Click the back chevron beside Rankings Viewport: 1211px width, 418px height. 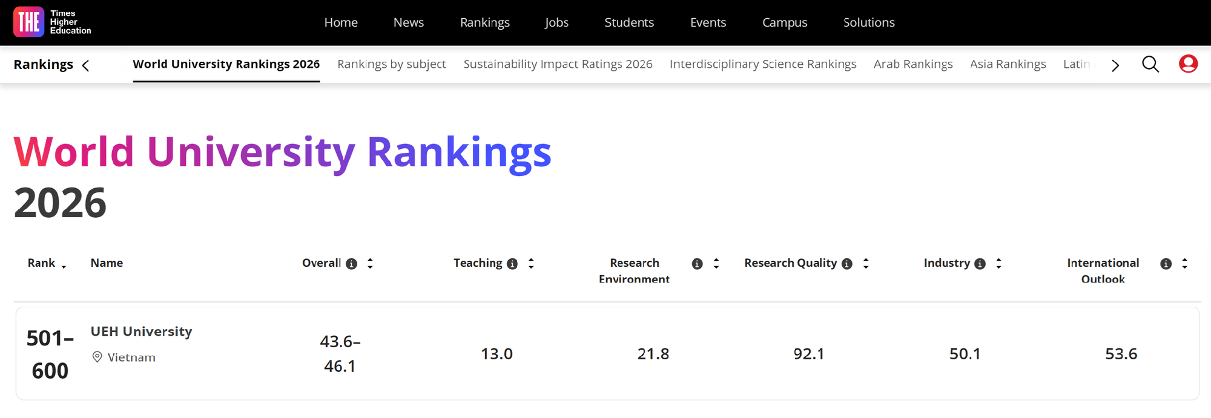point(85,65)
